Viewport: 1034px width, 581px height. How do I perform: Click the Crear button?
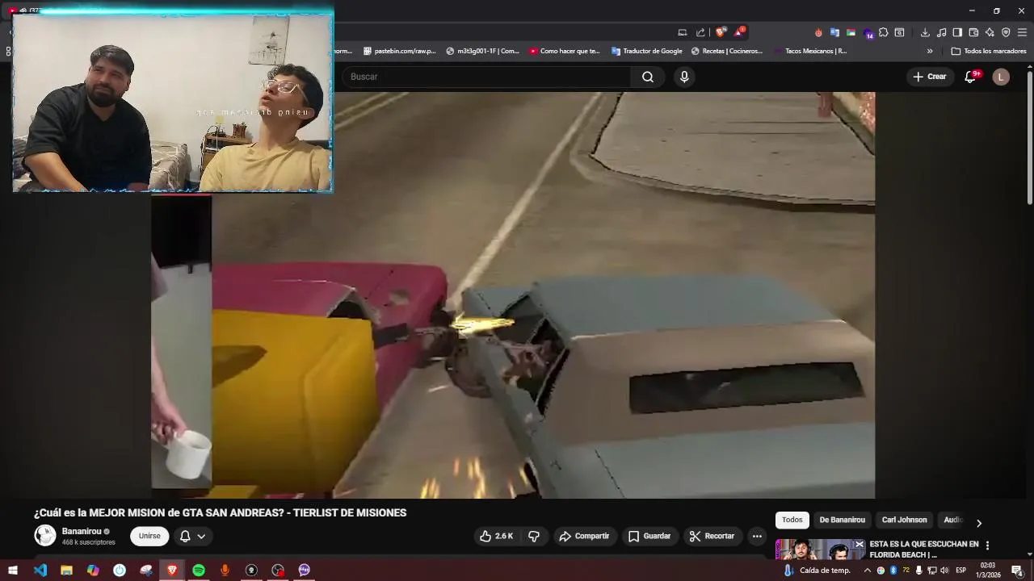pyautogui.click(x=929, y=77)
